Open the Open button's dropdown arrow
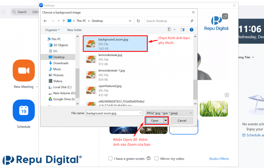 coord(166,120)
